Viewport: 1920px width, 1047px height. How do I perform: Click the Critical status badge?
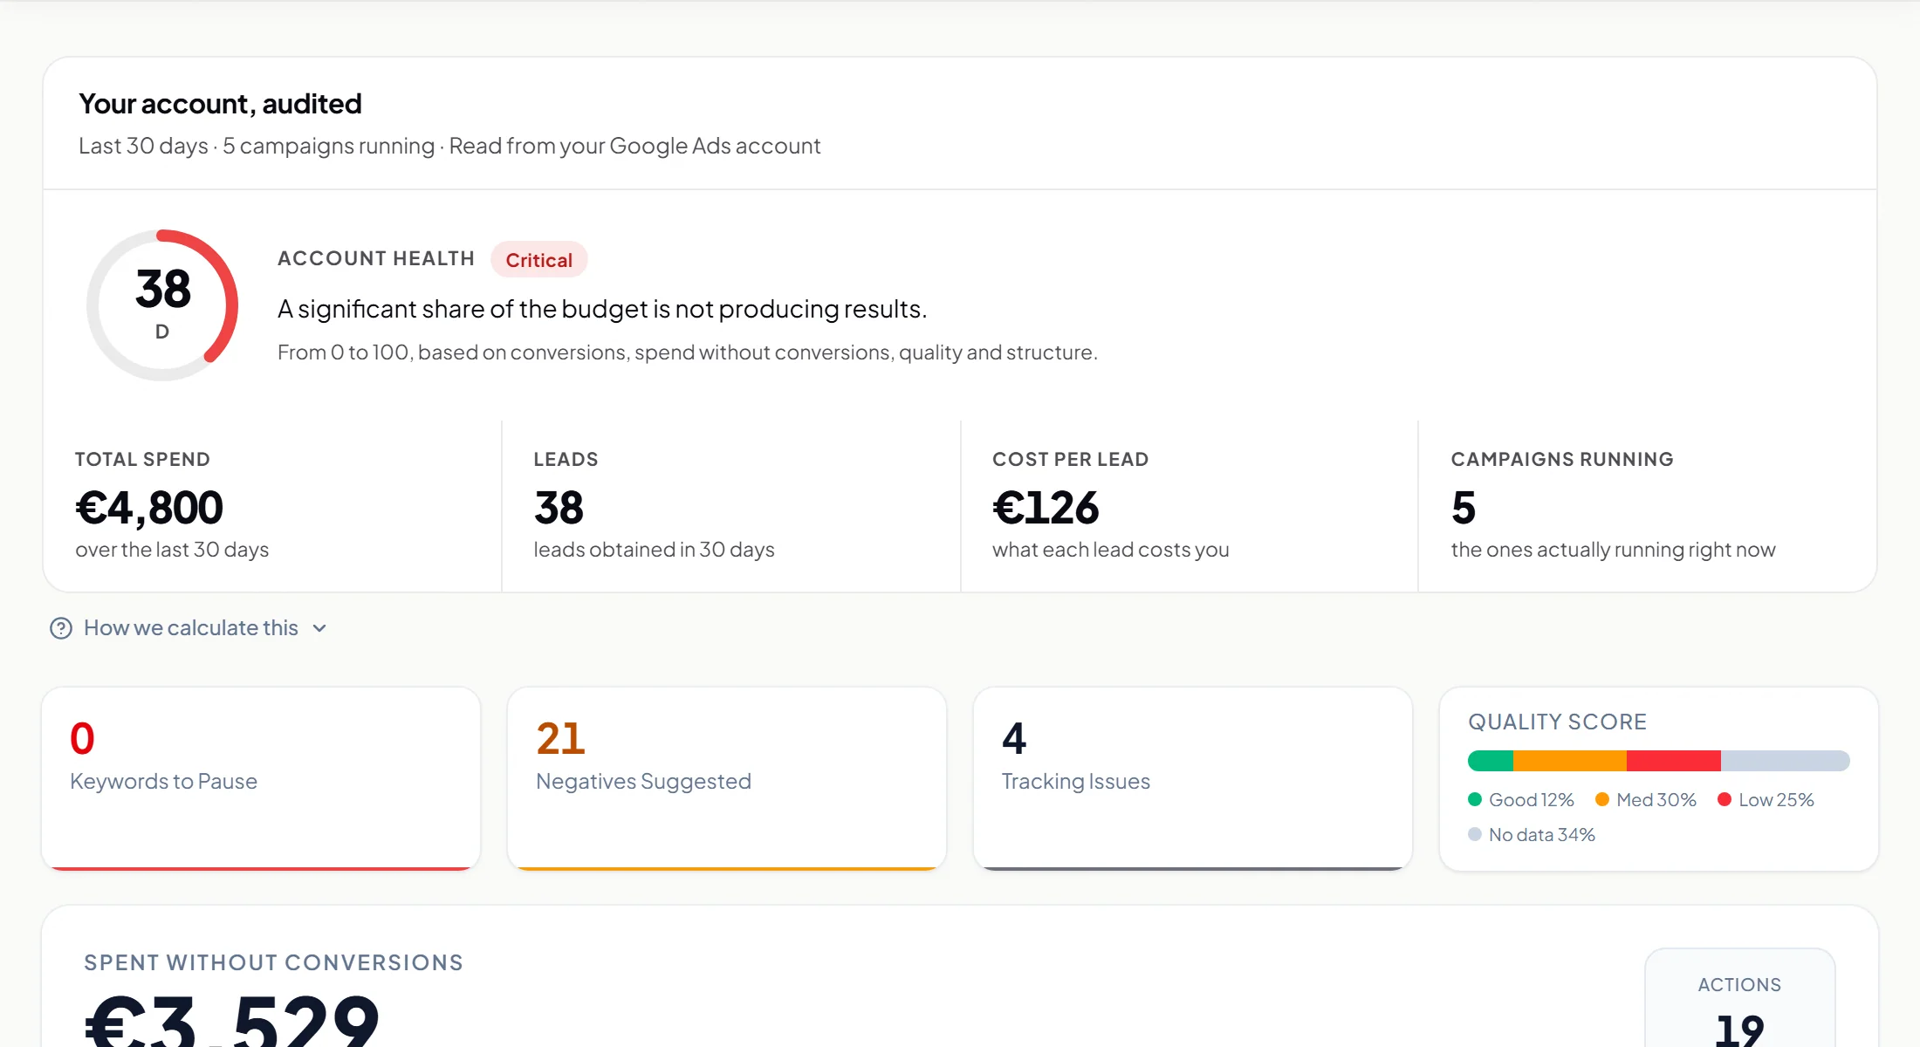coord(539,260)
